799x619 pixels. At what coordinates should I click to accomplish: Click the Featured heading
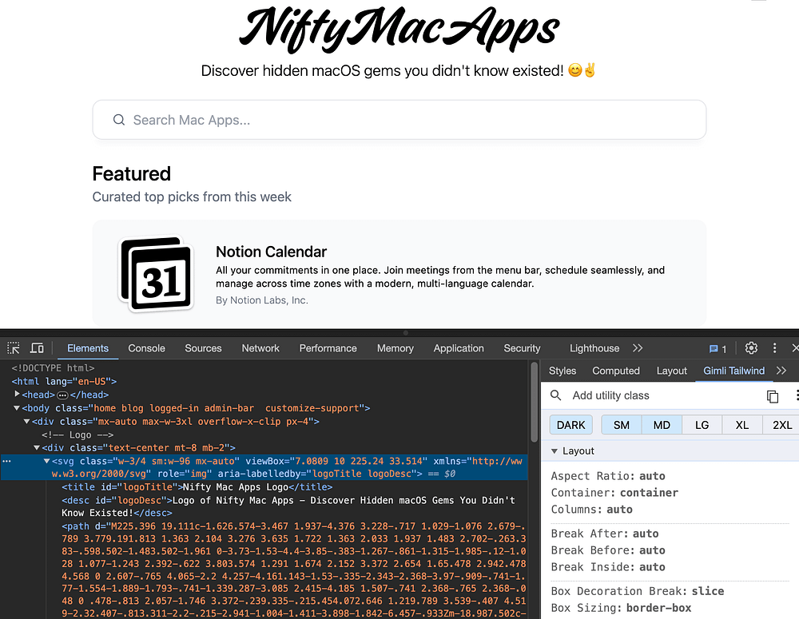(x=132, y=174)
